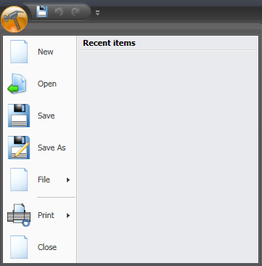Click the page icon beside File
Viewport: 262px width, 266px height.
coord(19,180)
